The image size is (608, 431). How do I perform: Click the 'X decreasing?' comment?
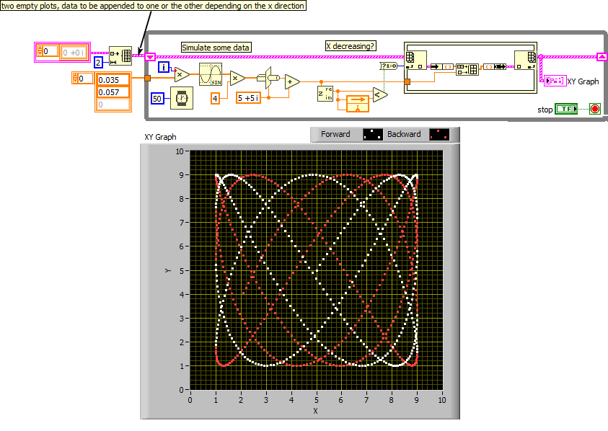pyautogui.click(x=350, y=45)
